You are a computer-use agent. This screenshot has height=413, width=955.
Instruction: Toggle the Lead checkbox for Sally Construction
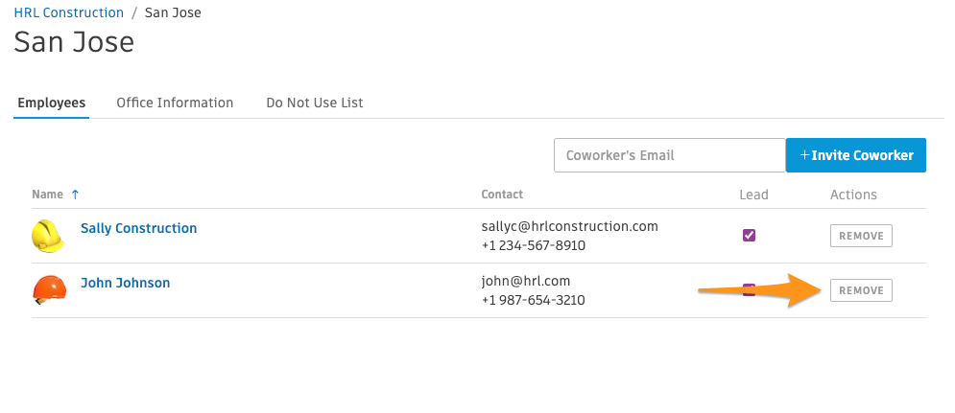pos(749,236)
